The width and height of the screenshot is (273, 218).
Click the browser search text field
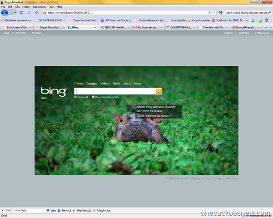[x=246, y=13]
